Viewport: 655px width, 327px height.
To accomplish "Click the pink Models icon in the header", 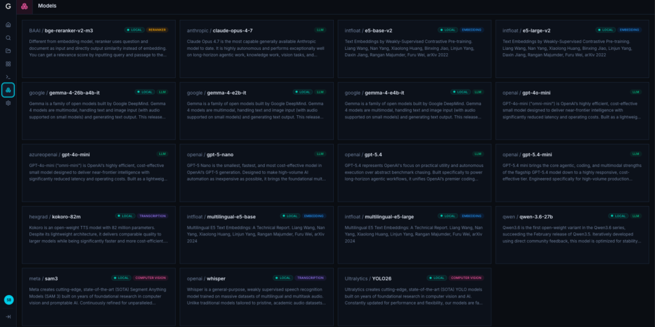I will (24, 6).
